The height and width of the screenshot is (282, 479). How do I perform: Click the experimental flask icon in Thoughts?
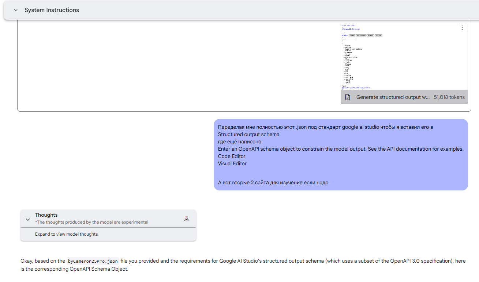(x=187, y=219)
